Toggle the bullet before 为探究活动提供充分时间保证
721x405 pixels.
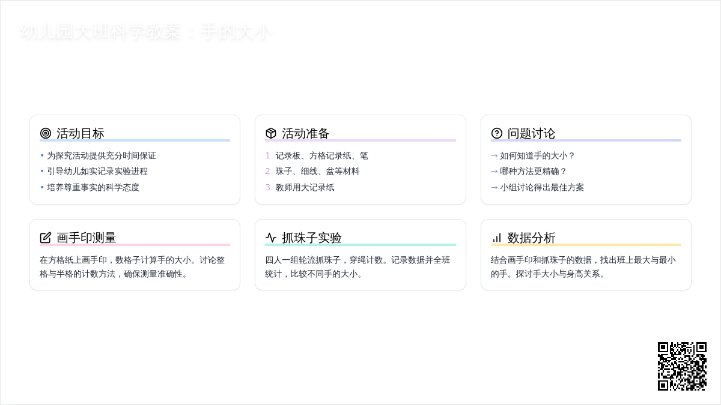point(42,155)
